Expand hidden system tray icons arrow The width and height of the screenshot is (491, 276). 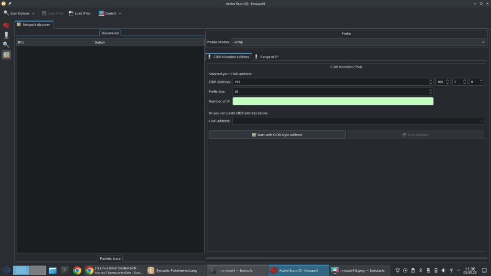tap(458, 270)
